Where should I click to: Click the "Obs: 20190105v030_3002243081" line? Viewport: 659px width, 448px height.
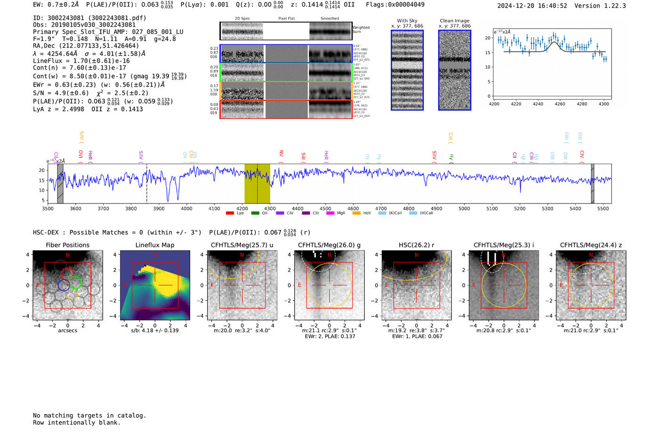[84, 25]
